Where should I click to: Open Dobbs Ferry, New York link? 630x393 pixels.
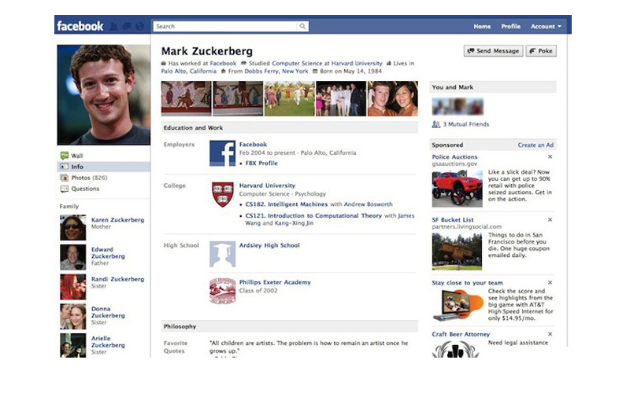(276, 71)
